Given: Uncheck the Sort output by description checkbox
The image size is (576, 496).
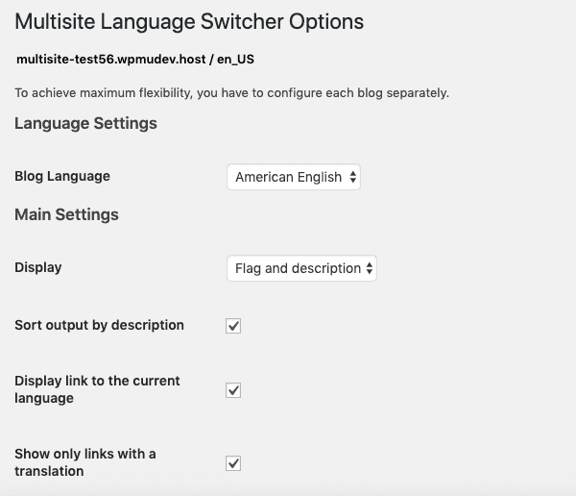Looking at the screenshot, I should coord(233,326).
